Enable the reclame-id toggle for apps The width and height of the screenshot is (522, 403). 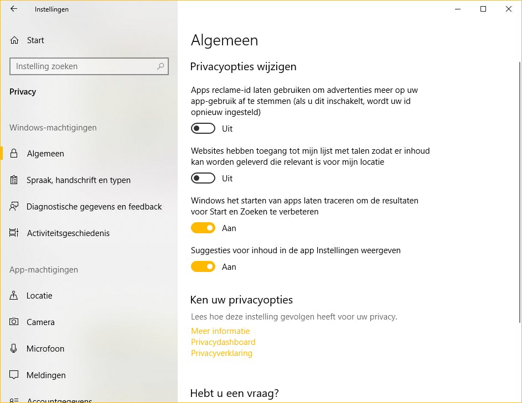(x=203, y=129)
